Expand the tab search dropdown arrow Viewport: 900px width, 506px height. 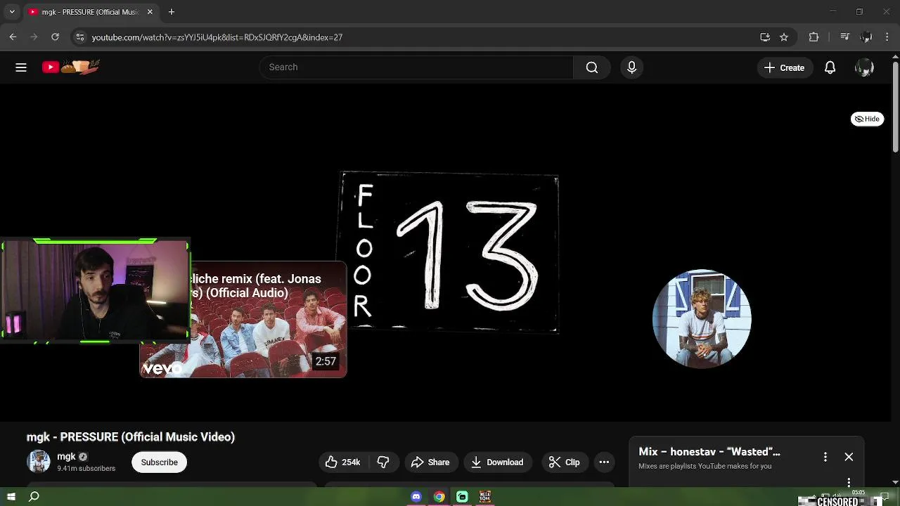11,12
